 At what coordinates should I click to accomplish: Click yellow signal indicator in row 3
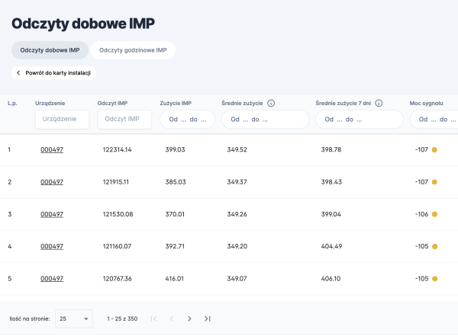[x=434, y=214]
